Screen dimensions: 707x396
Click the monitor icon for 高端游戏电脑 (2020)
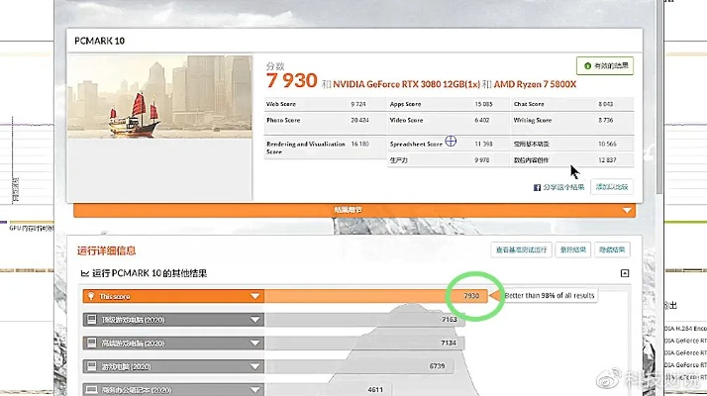(x=90, y=343)
